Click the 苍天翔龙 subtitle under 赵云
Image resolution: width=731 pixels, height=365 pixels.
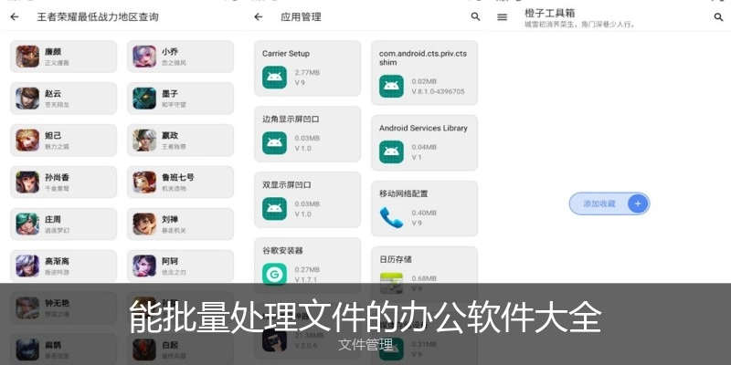pyautogui.click(x=57, y=105)
